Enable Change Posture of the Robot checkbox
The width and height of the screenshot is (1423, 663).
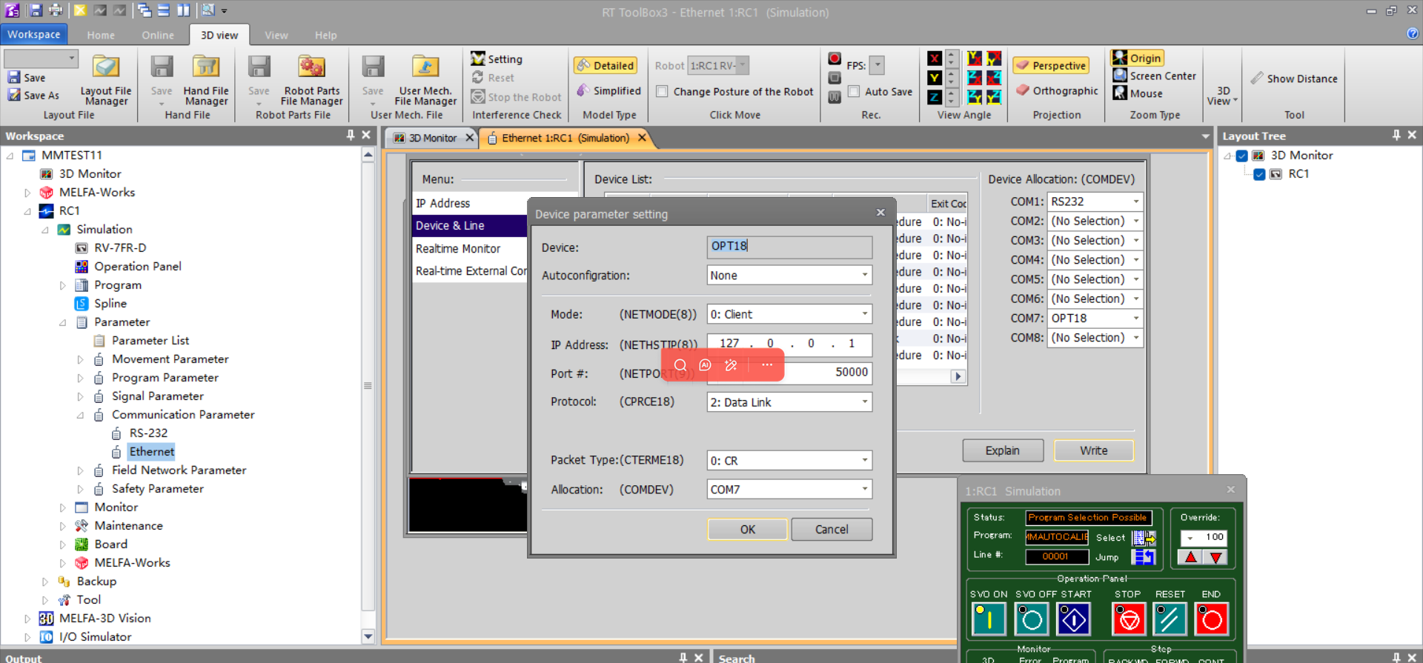(x=663, y=92)
